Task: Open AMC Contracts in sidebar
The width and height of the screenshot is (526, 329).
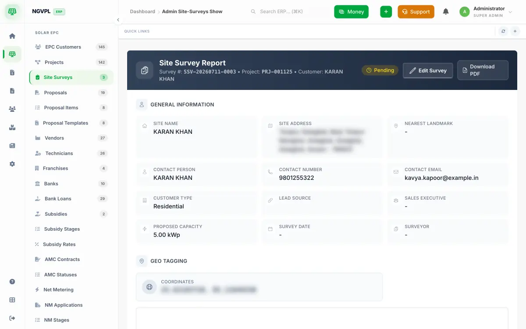Action: (71, 259)
